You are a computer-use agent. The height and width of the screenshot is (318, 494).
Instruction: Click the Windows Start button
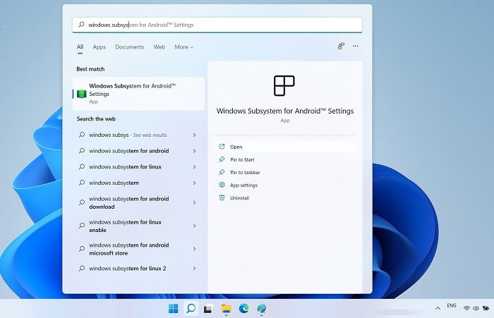[174, 309]
